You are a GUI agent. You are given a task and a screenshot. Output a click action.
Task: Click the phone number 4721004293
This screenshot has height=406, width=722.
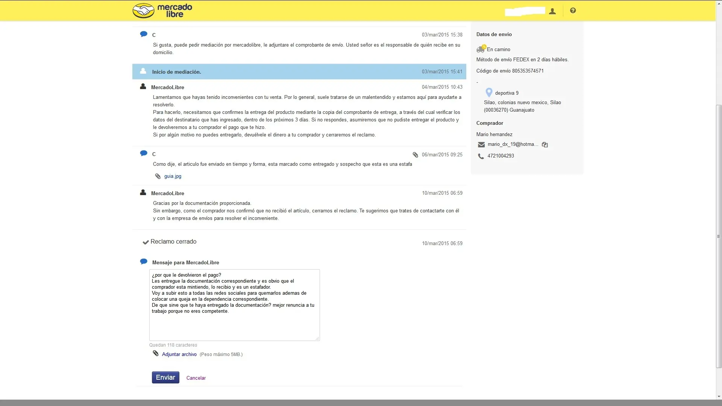pos(501,156)
